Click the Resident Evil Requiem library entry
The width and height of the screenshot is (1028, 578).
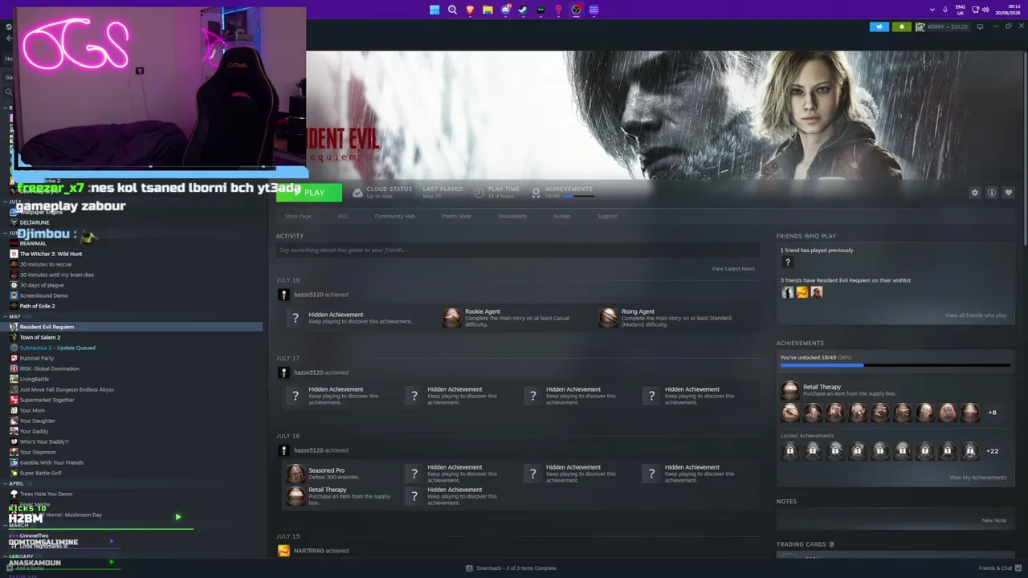tap(135, 327)
